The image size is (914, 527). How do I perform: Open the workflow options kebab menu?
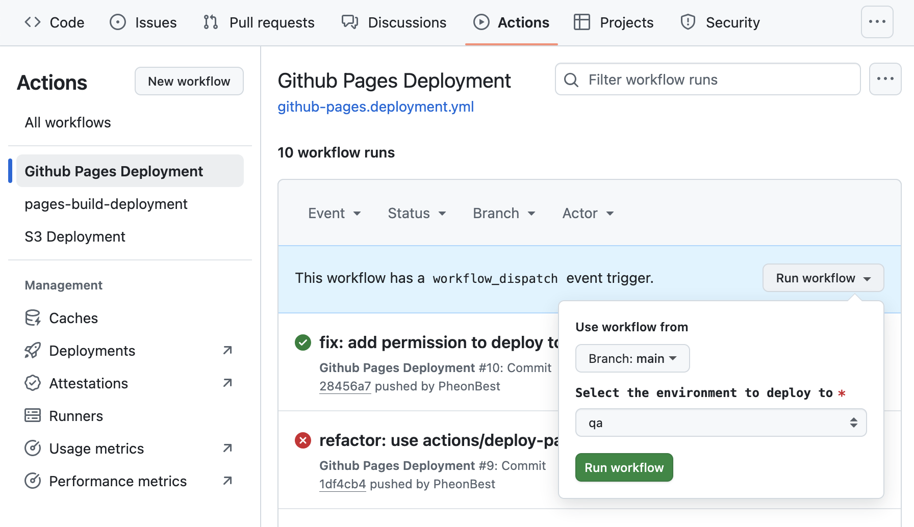tap(885, 79)
